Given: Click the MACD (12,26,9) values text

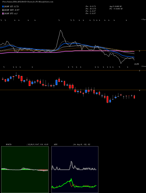Looking at the screenshot, I should 37,144.
